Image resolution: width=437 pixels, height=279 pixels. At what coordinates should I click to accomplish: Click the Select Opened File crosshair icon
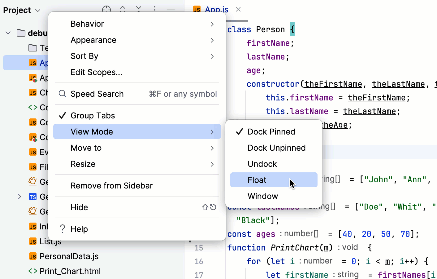[106, 9]
